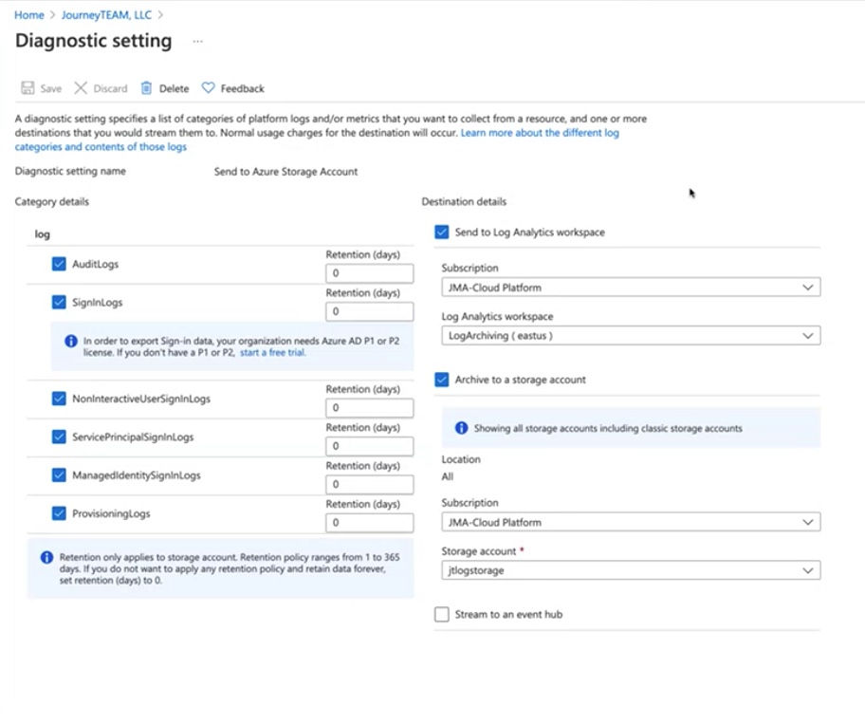Click the Save disk icon

(28, 88)
